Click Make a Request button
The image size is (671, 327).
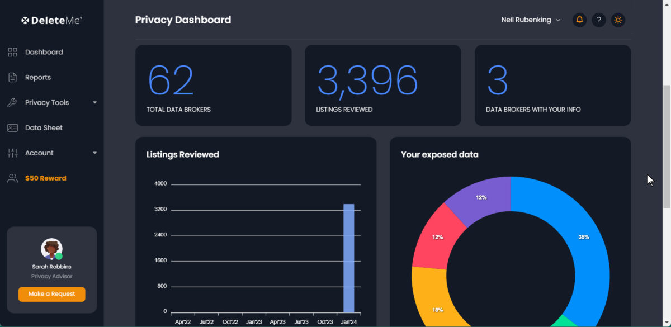click(x=51, y=294)
